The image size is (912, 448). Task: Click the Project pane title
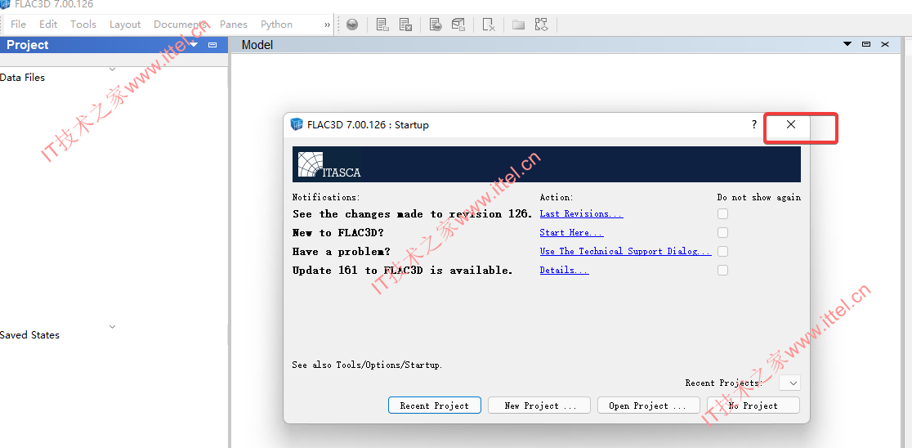[27, 45]
